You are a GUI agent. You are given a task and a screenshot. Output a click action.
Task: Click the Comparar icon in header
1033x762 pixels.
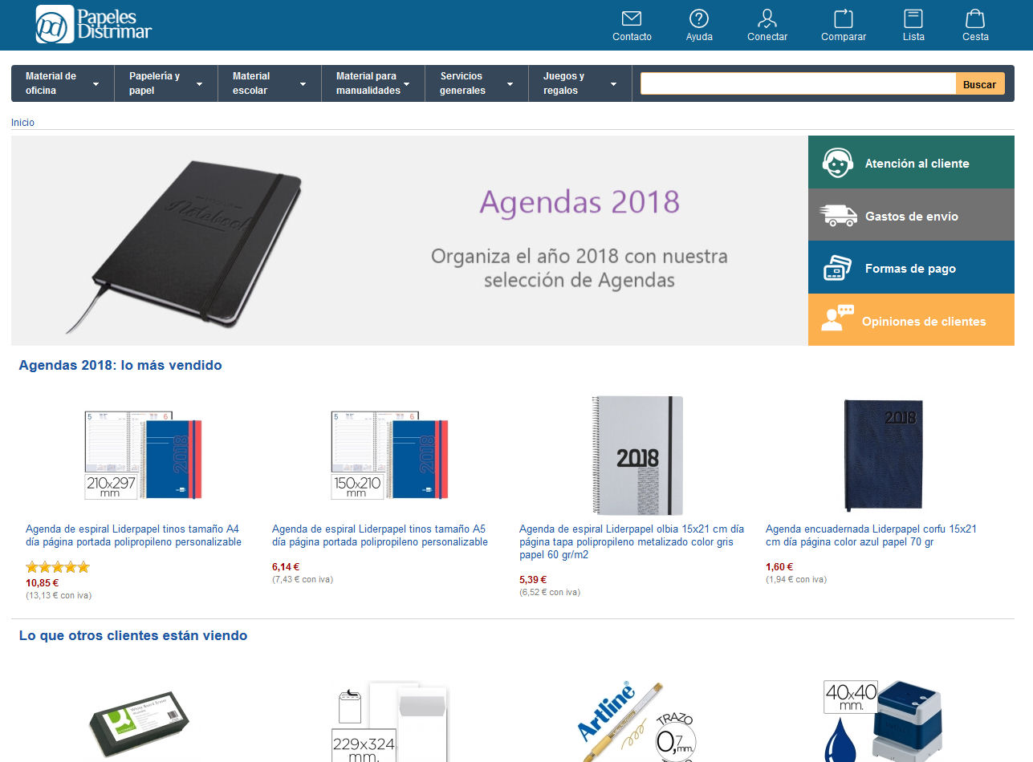[x=844, y=18]
